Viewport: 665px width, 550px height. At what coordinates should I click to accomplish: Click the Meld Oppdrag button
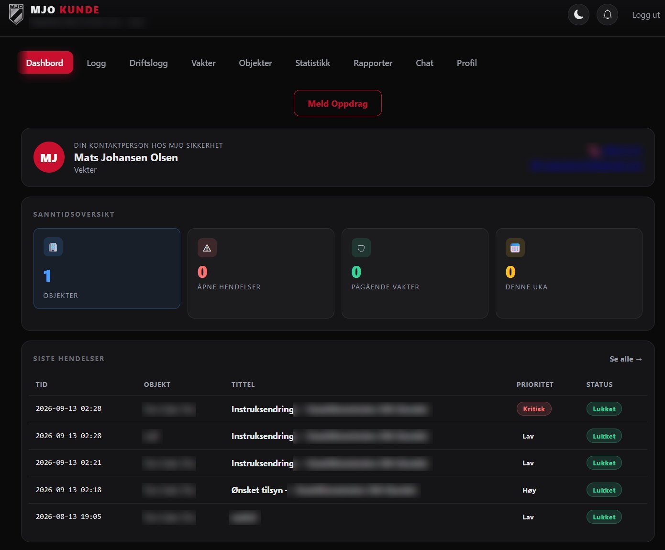point(338,103)
